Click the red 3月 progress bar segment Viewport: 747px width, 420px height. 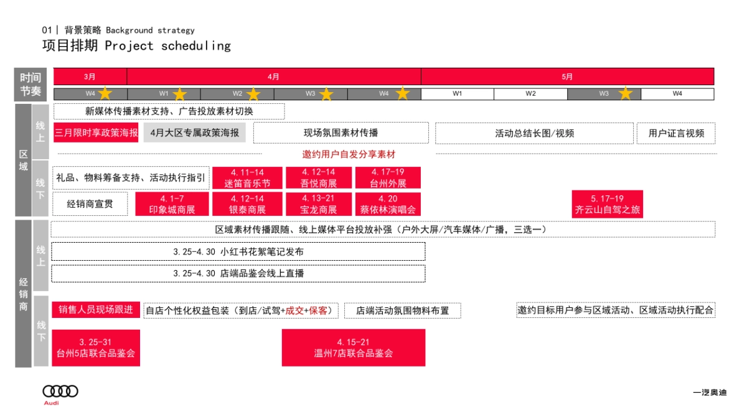(88, 77)
